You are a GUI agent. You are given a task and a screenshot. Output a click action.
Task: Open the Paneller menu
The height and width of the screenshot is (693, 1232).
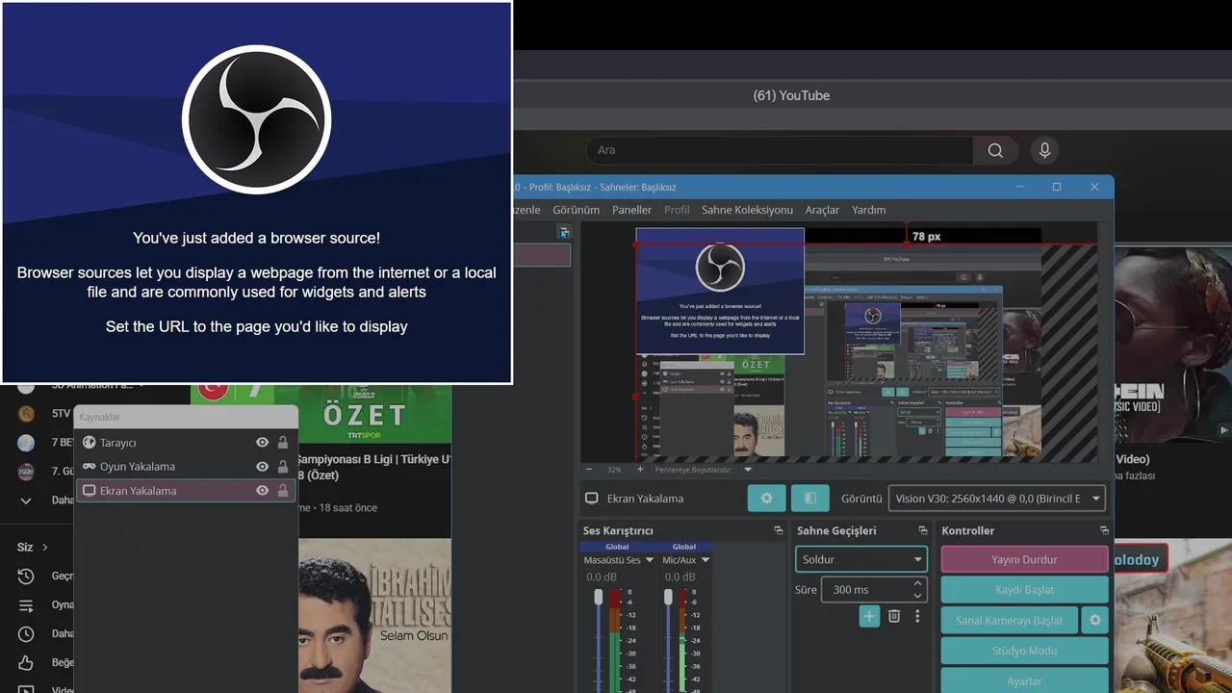631,210
